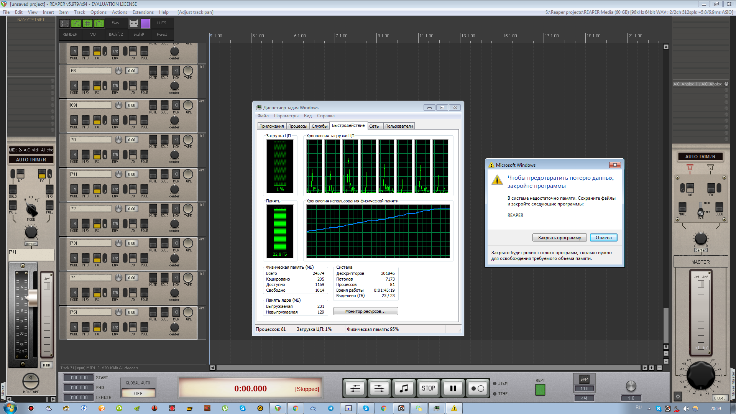This screenshot has width=736, height=414.
Task: Toggle POLE switch on track 72
Action: point(144,224)
